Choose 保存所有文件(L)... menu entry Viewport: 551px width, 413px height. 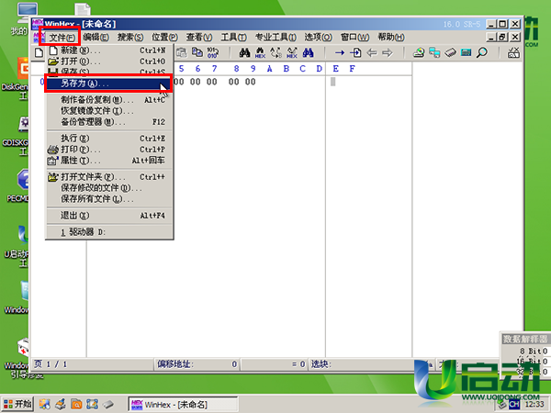(x=109, y=199)
